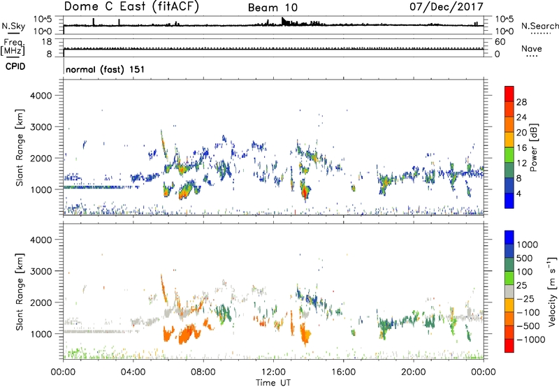
Task: Click the 'Velocity [m s-1]' colorbar title
Action: (552, 291)
